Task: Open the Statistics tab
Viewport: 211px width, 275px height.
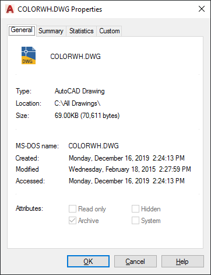Action: click(x=82, y=31)
